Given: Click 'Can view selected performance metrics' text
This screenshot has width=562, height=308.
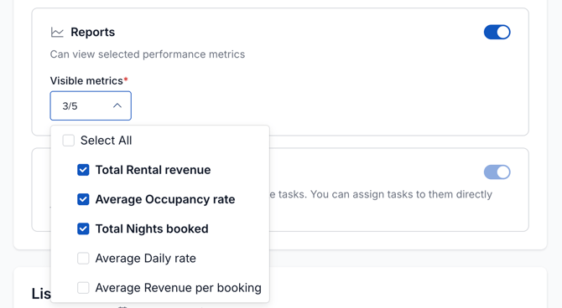Looking at the screenshot, I should click(148, 54).
